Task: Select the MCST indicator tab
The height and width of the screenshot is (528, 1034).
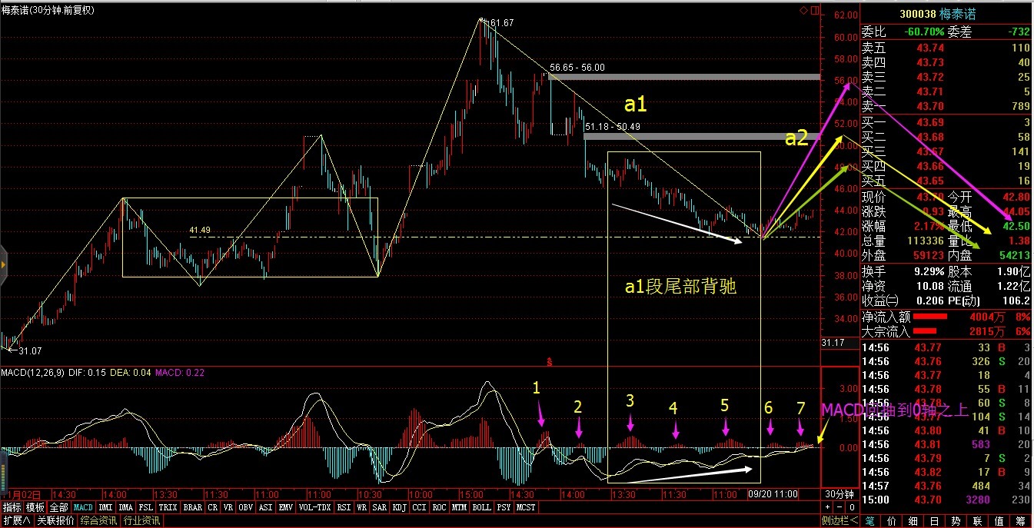Action: (x=527, y=507)
